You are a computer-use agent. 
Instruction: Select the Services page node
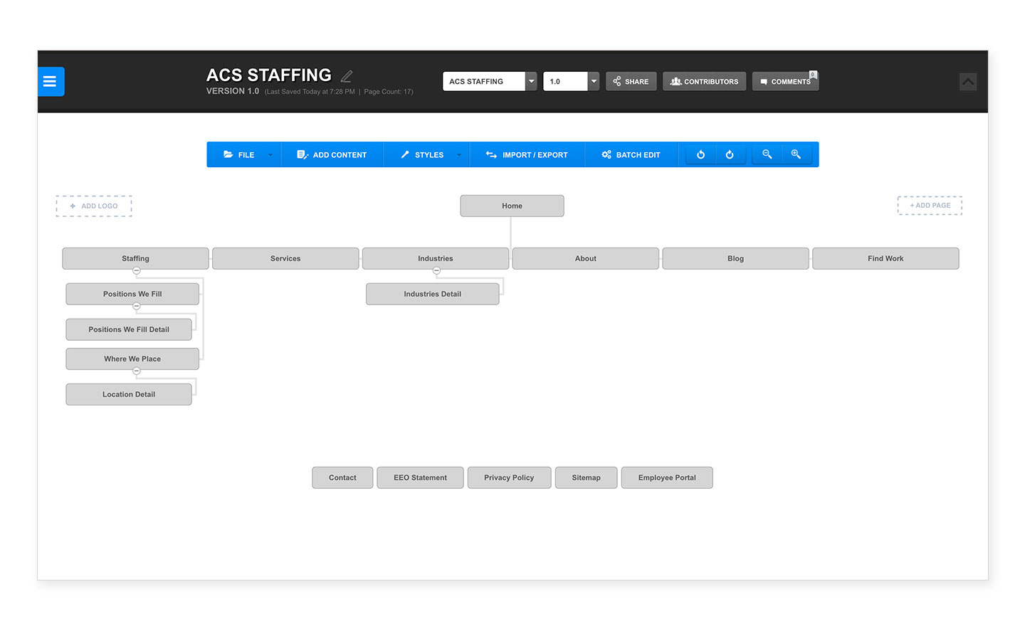285,259
